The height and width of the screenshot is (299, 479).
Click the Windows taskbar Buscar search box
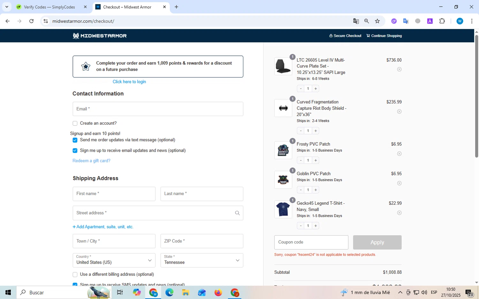coord(64,292)
